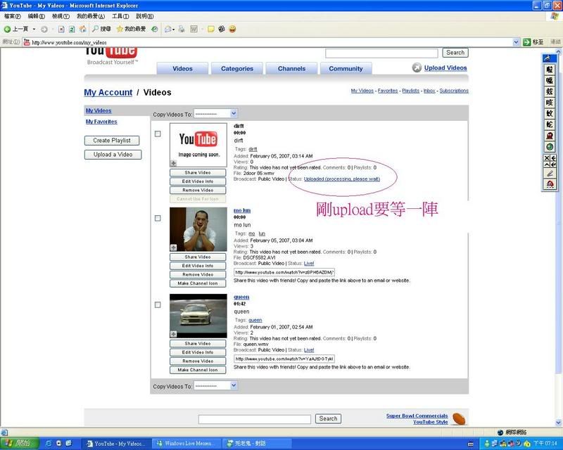Click the plus icon on mo lun thumbnail
Viewport: 563px width, 450px height.
(173, 247)
